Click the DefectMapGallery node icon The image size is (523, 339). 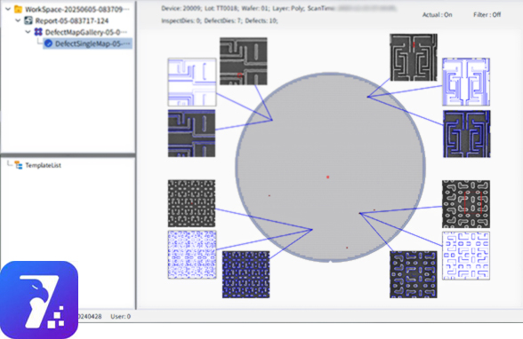click(38, 32)
